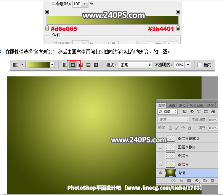Filter layers by pixel layer icon
223x195 pixels.
coord(185,112)
